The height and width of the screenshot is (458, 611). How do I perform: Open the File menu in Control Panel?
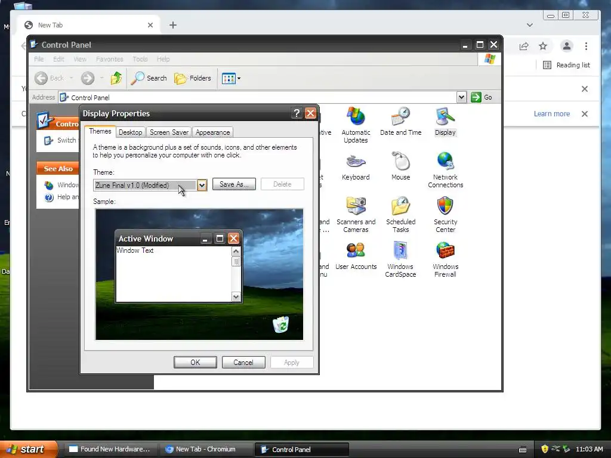[39, 59]
